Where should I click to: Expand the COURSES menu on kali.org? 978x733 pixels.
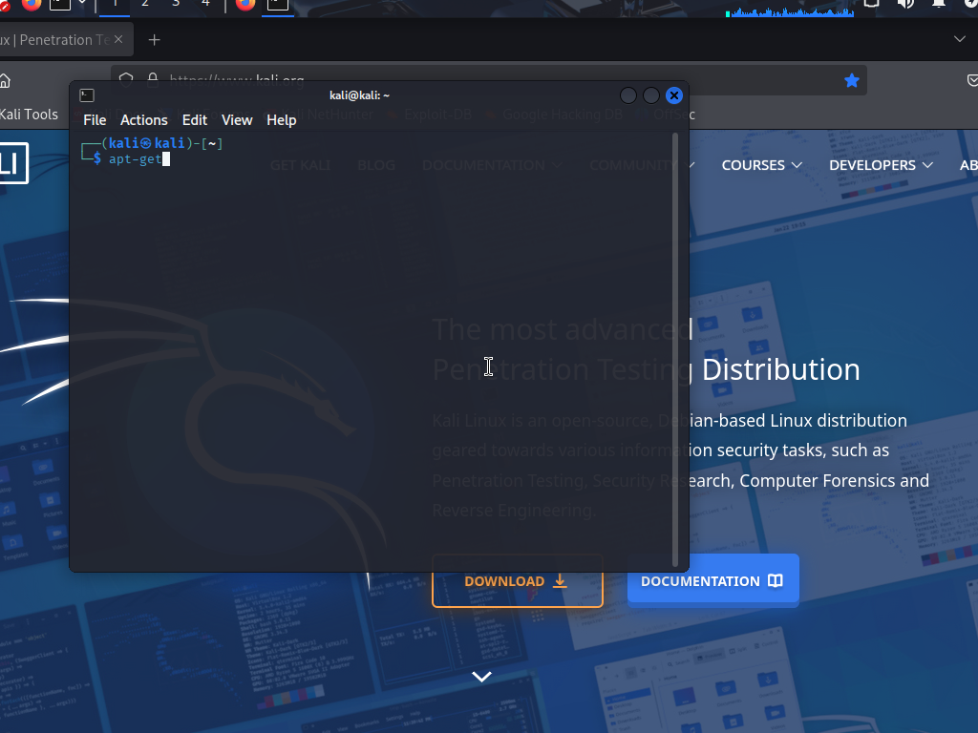761,165
